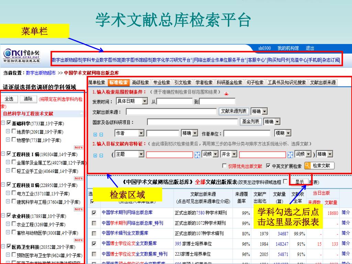Click expand-word icon after second 主题 field
352x264 pixels.
point(290,155)
